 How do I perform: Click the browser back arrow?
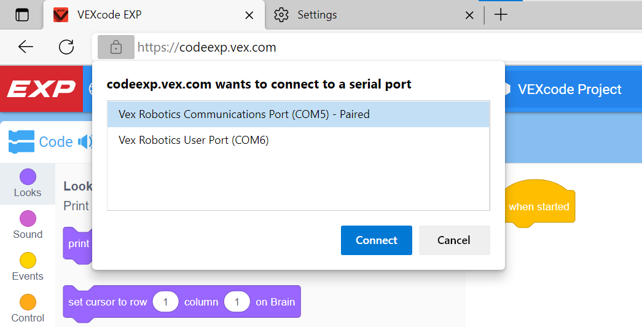[25, 47]
